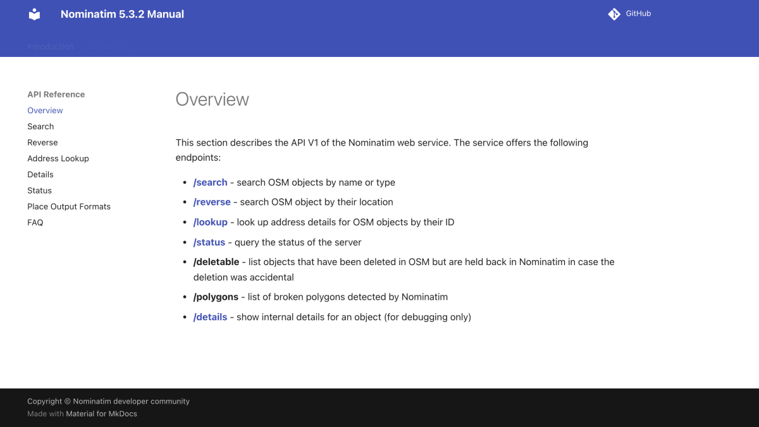Open Address Lookup in the sidebar

[x=58, y=159]
